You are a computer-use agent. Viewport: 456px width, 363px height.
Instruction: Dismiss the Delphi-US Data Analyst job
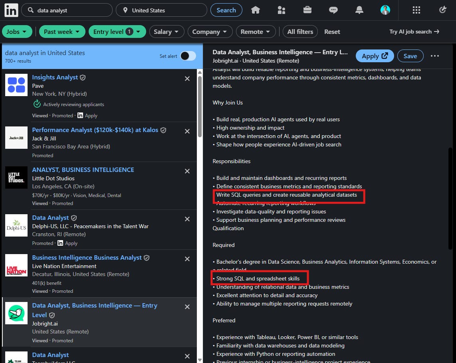point(187,219)
